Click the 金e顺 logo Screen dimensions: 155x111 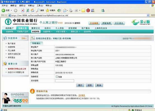pos(141,22)
